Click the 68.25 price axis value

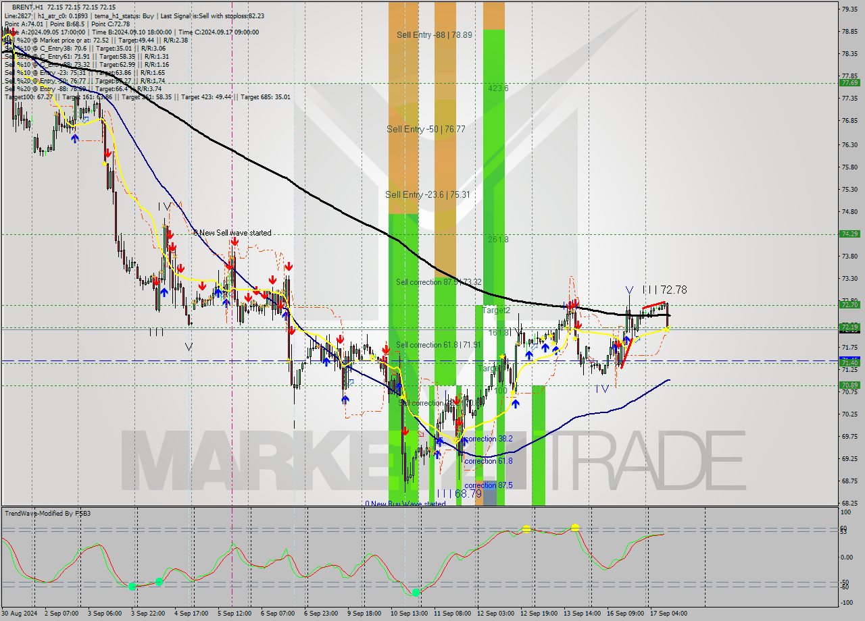click(849, 503)
